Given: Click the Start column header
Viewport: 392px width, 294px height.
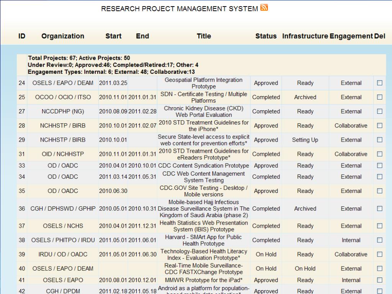Looking at the screenshot, I should (x=113, y=36).
